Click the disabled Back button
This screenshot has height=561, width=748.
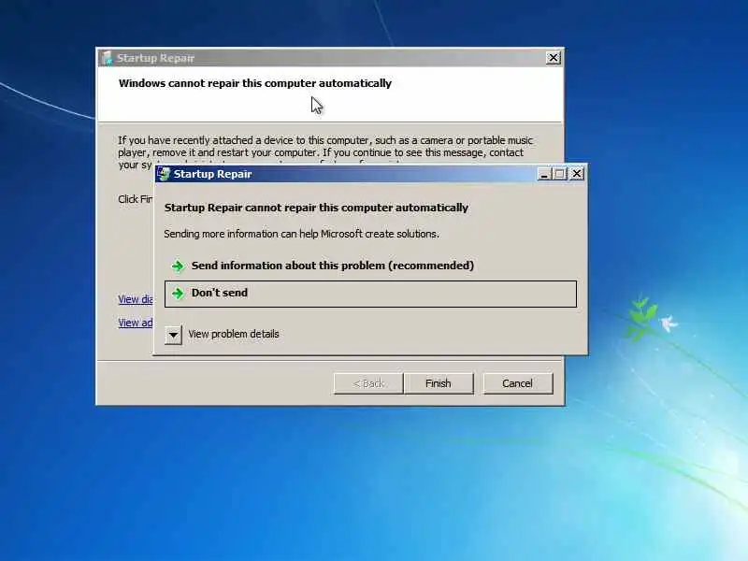click(x=368, y=383)
